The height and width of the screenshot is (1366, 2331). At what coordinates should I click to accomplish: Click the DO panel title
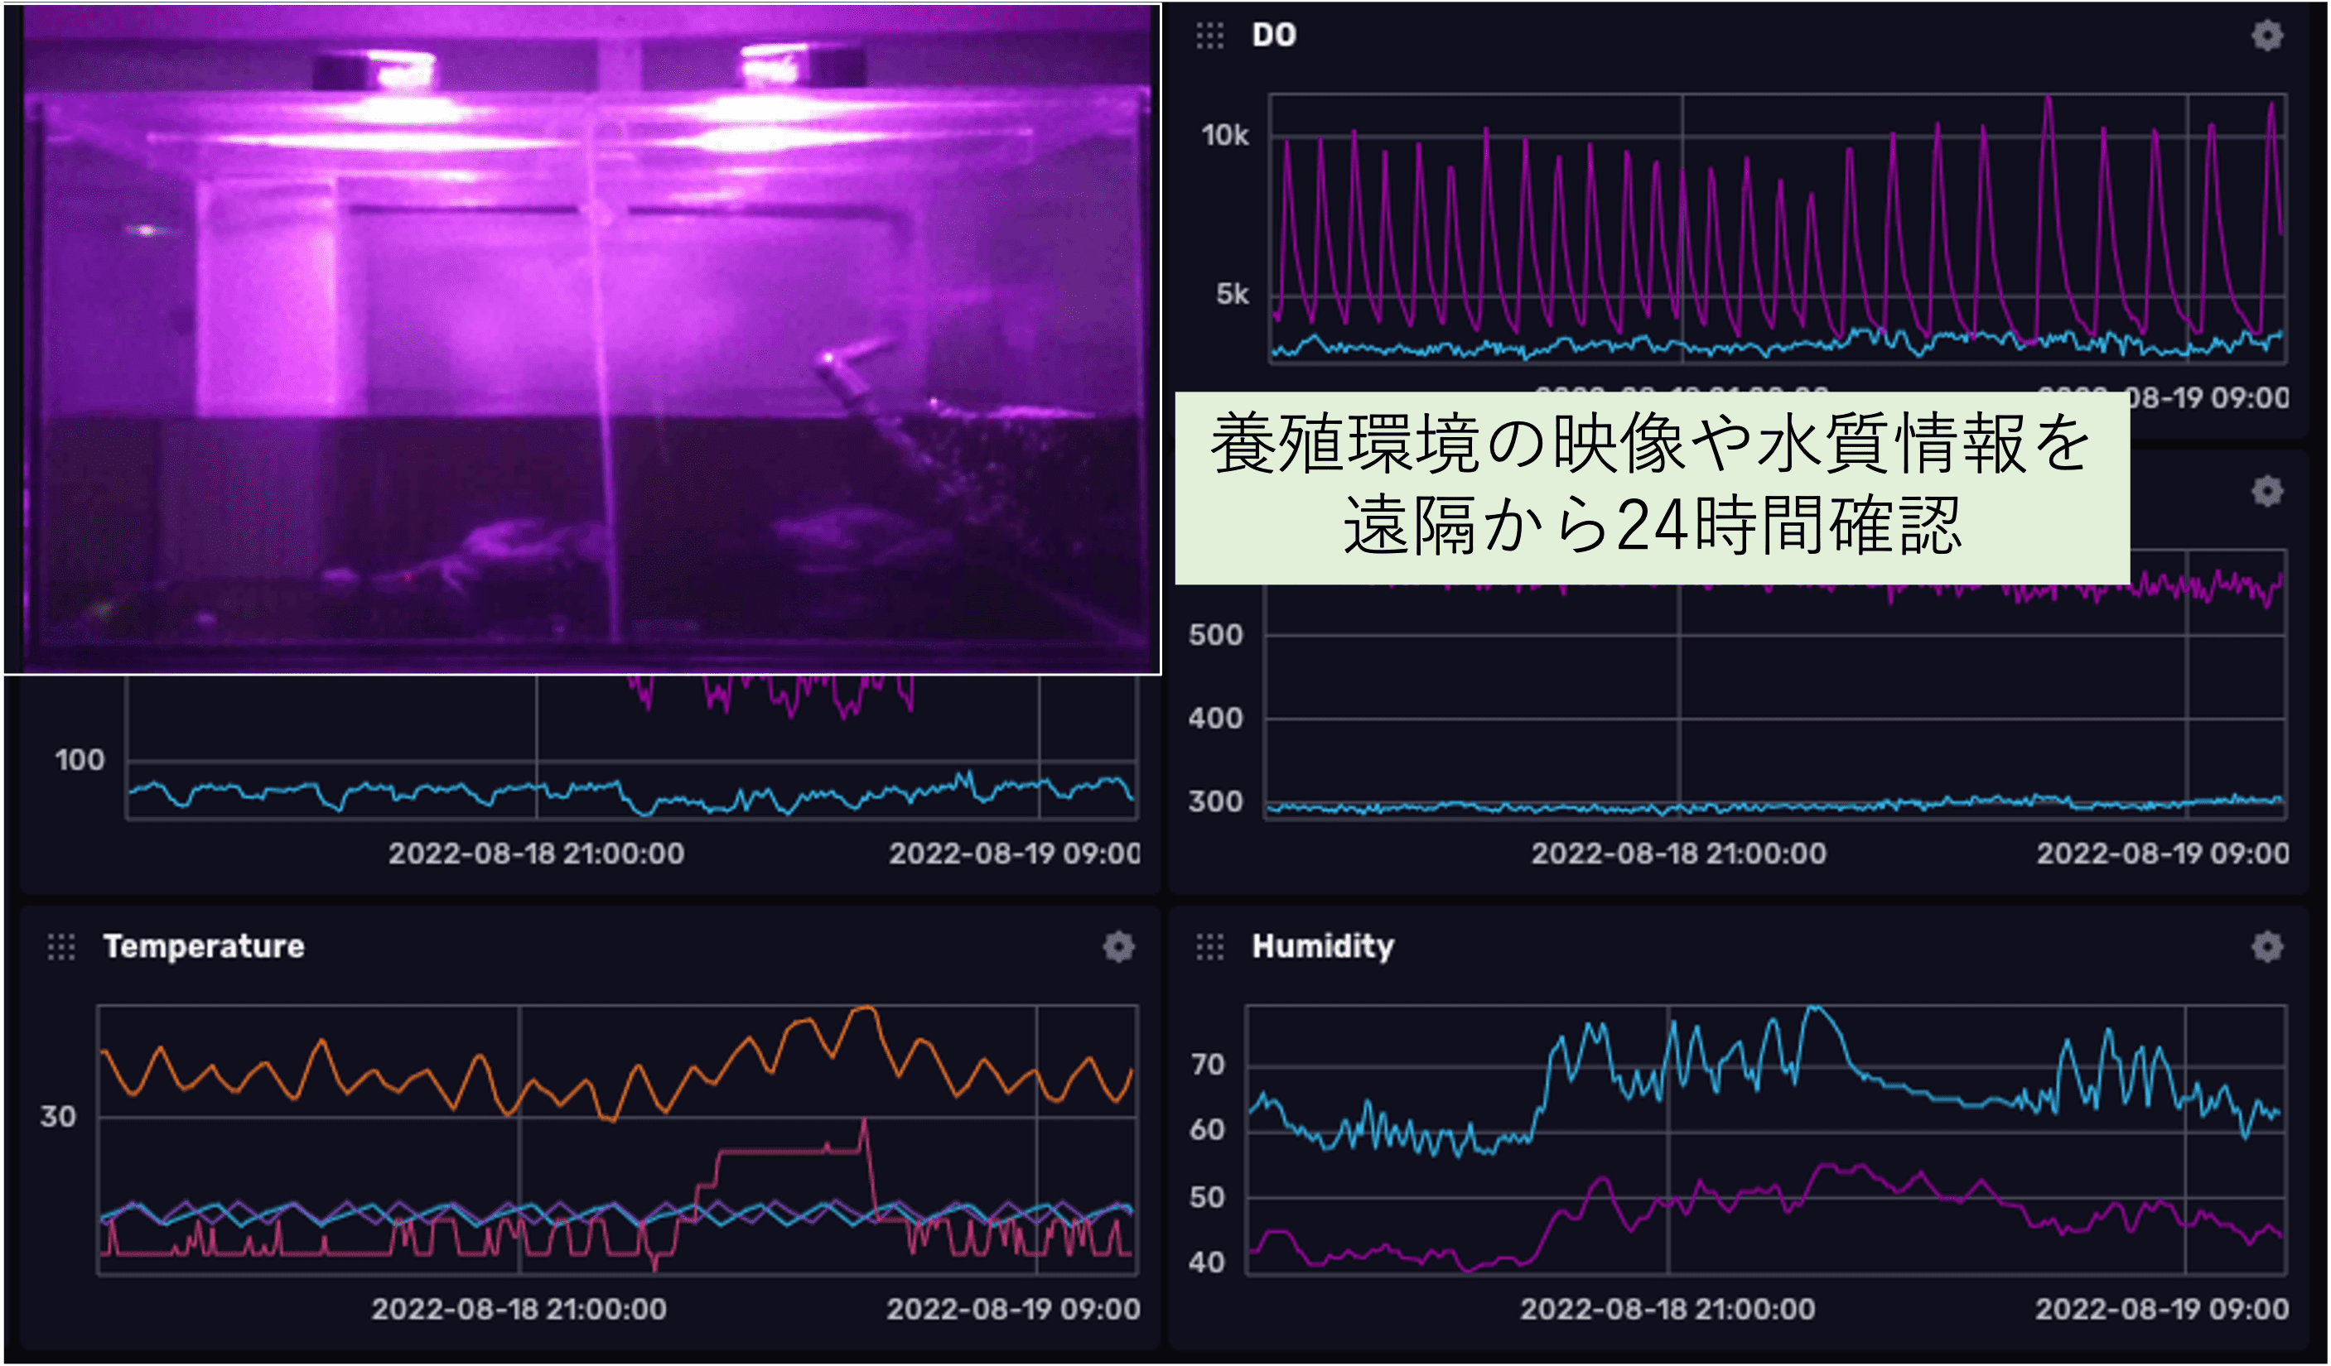(x=1274, y=36)
